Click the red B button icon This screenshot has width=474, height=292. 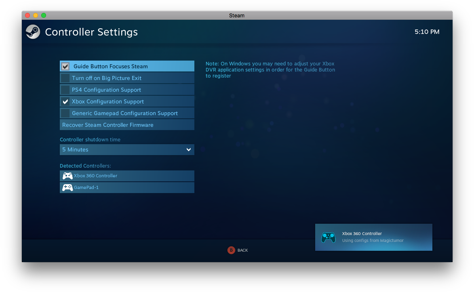[x=231, y=250]
